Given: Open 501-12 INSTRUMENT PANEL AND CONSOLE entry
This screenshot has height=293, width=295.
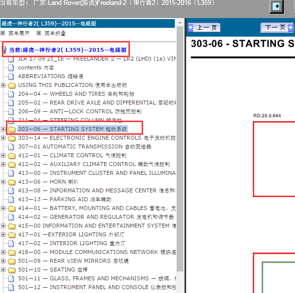Looking at the screenshot, I should click(97, 287).
